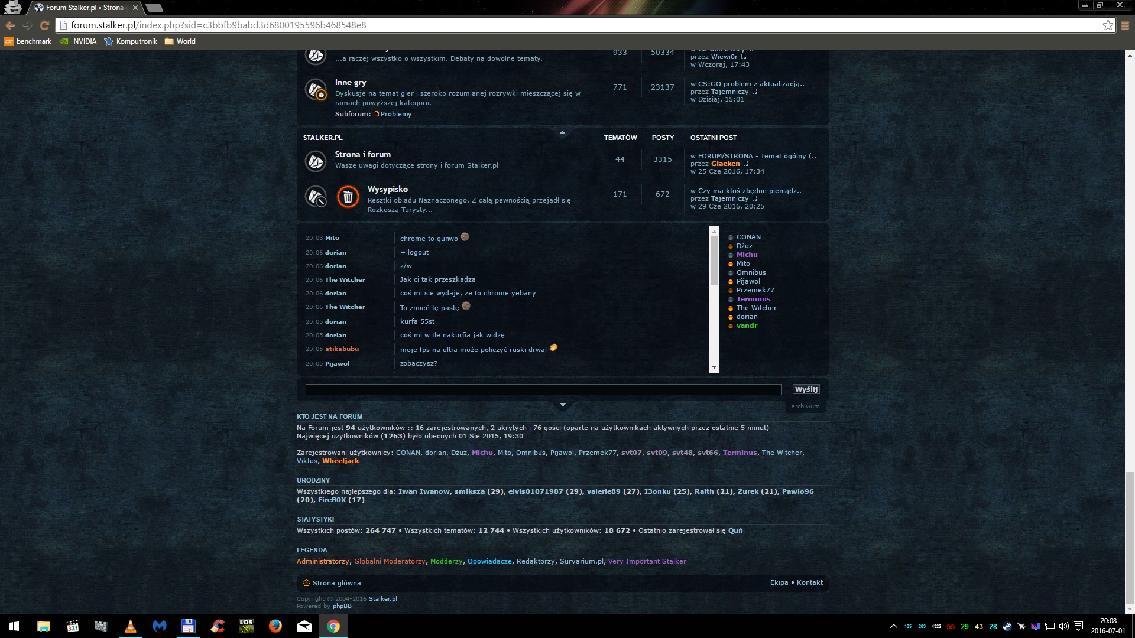Open the benchmark bookmark
This screenshot has height=638, width=1135.
click(x=28, y=41)
